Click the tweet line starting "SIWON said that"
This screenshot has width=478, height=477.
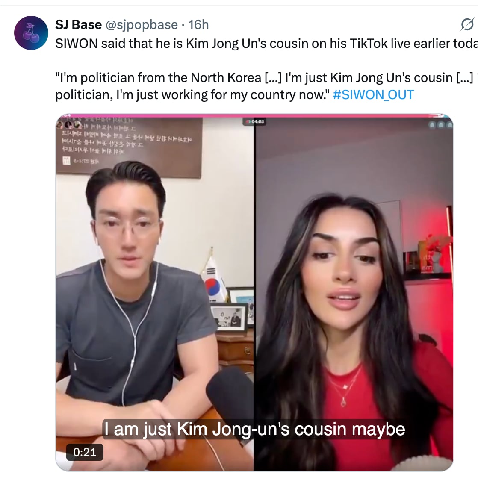coord(266,44)
